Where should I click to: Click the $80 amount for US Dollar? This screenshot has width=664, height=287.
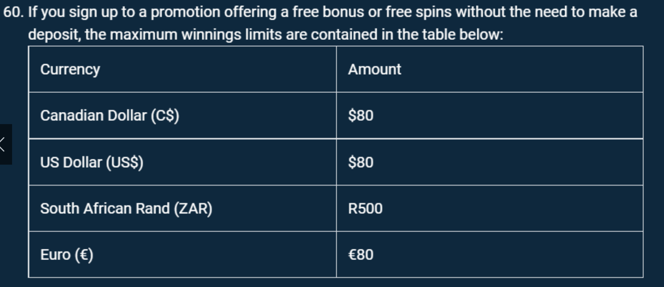361,162
